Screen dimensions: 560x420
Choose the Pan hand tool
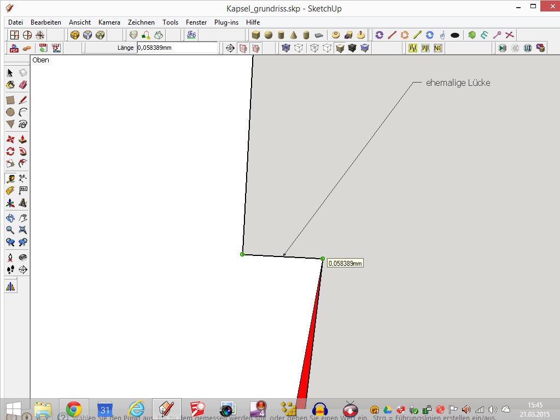(x=23, y=218)
